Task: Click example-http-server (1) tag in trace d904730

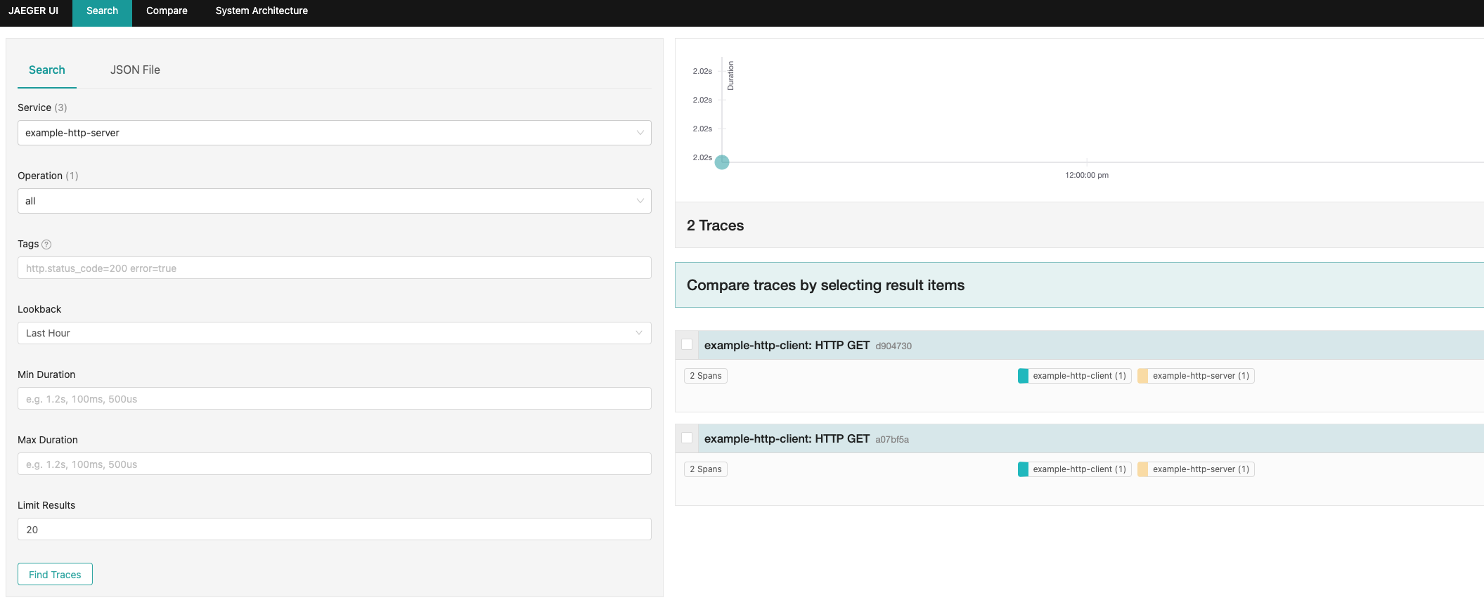Action: point(1196,376)
